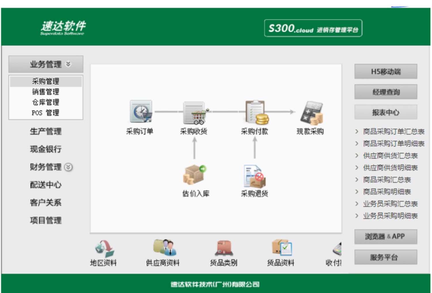Click the 经理查询 button
The width and height of the screenshot is (432, 293).
(x=386, y=92)
